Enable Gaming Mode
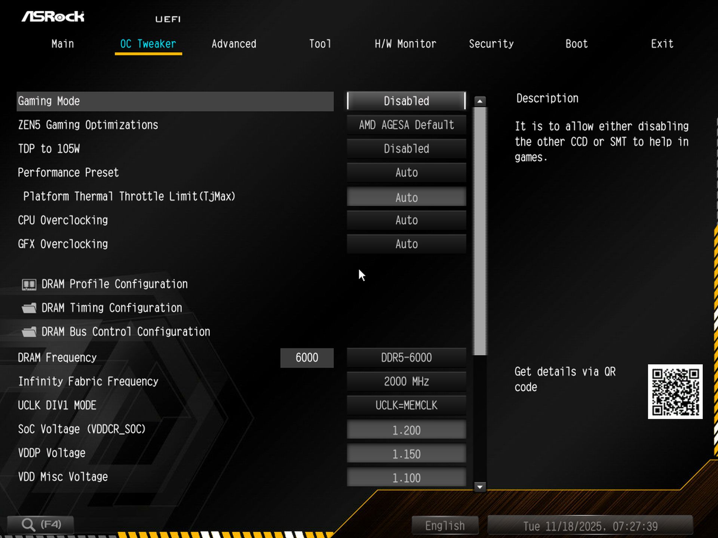 (x=406, y=101)
